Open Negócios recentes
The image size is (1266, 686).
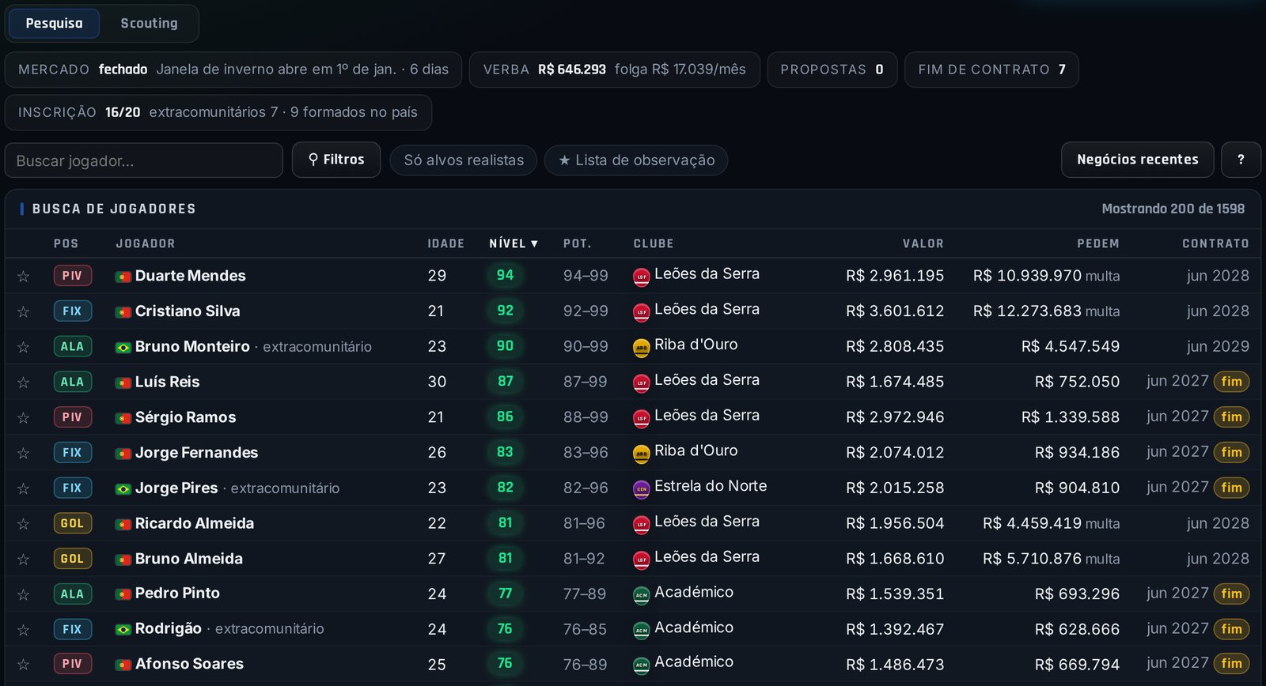(x=1138, y=160)
